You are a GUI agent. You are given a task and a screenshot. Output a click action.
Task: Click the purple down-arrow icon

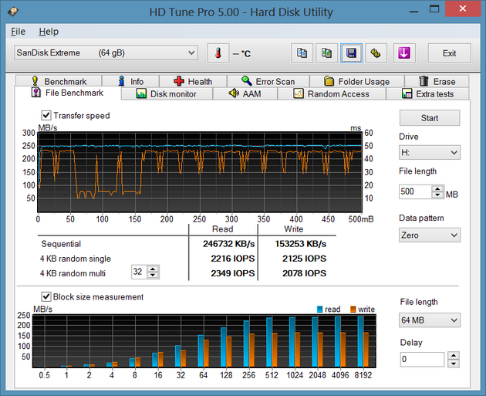tap(404, 53)
